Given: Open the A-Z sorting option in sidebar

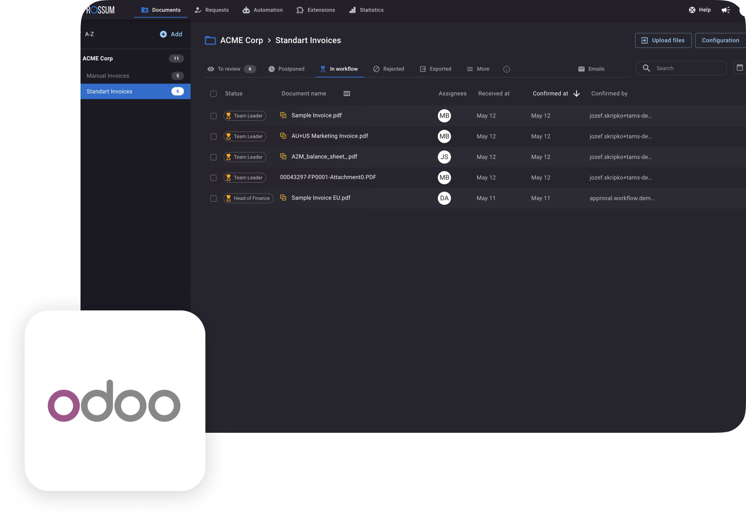Looking at the screenshot, I should point(89,34).
